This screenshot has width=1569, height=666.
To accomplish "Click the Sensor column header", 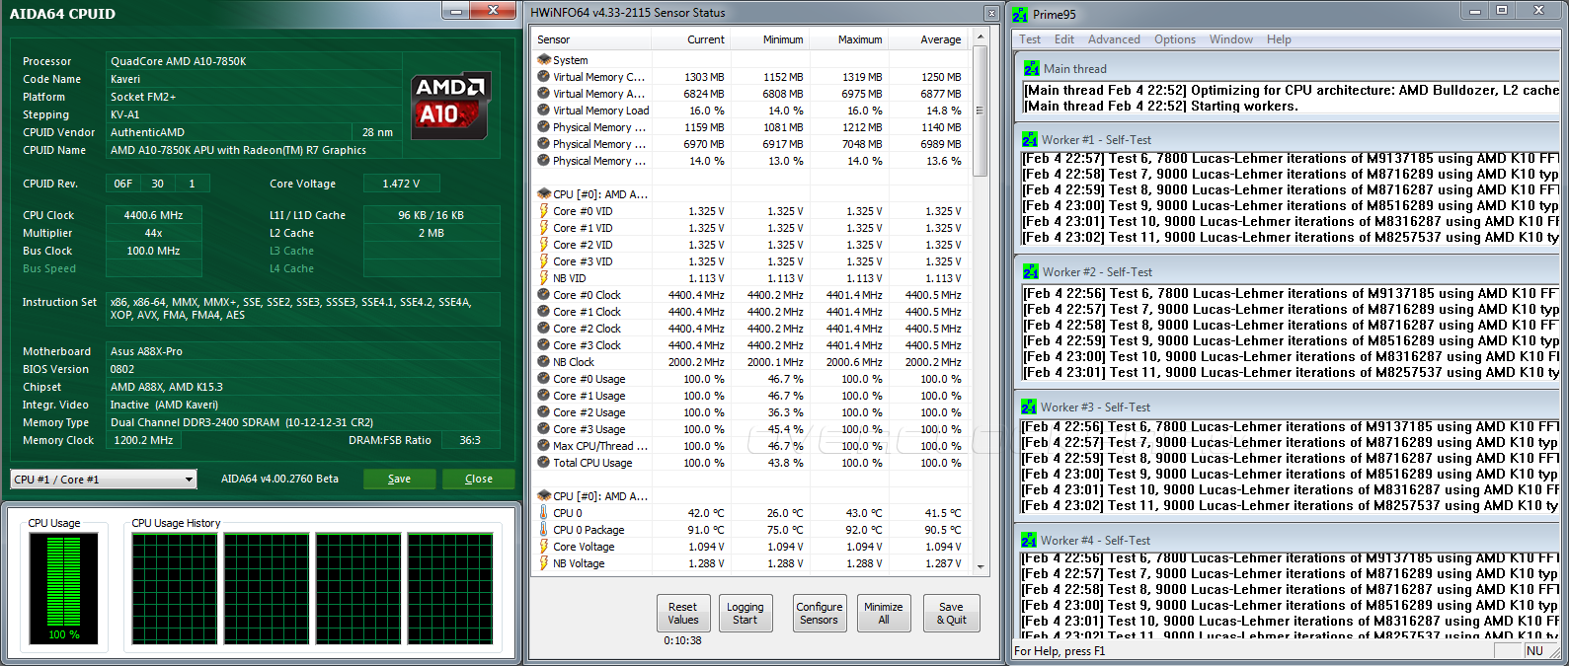I will pos(591,39).
